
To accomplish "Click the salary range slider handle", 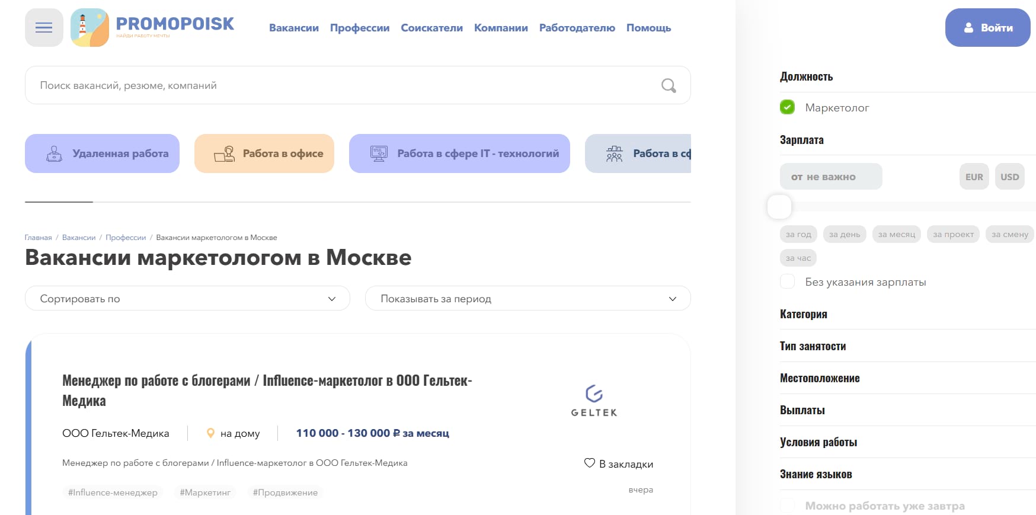I will [779, 207].
